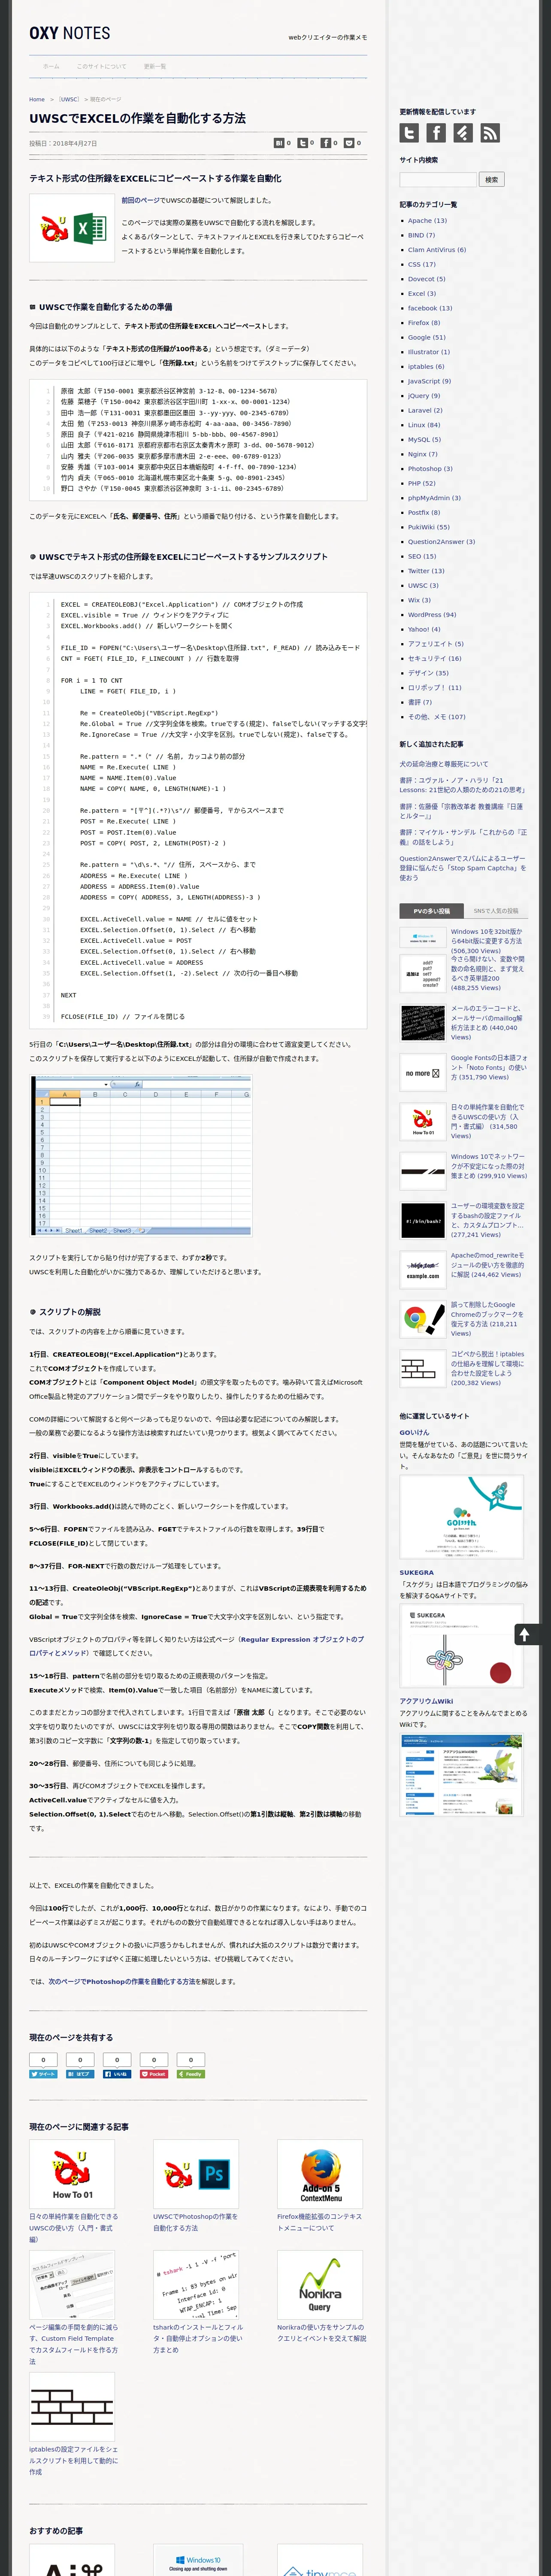Open the Firefox (8) category
This screenshot has height=2576, width=551.
[x=424, y=323]
